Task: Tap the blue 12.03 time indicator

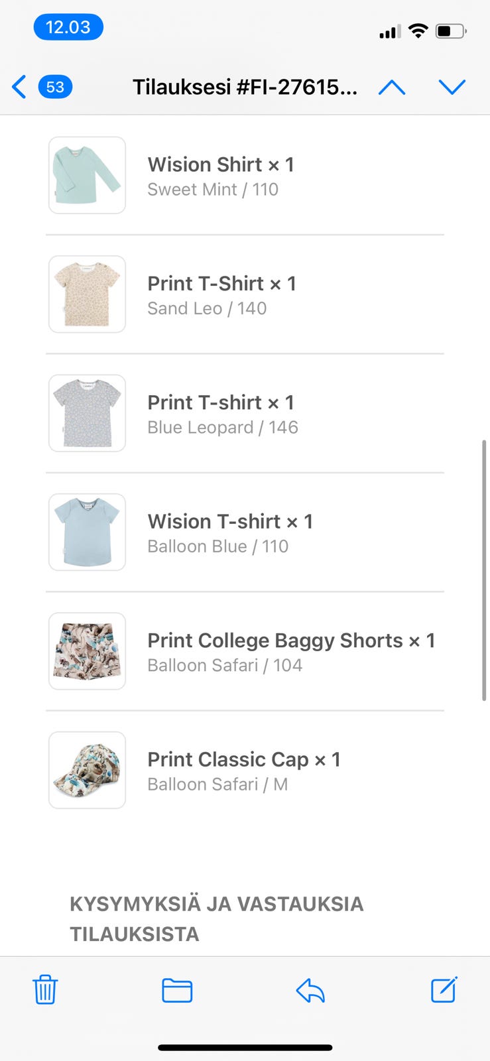Action: (x=68, y=27)
